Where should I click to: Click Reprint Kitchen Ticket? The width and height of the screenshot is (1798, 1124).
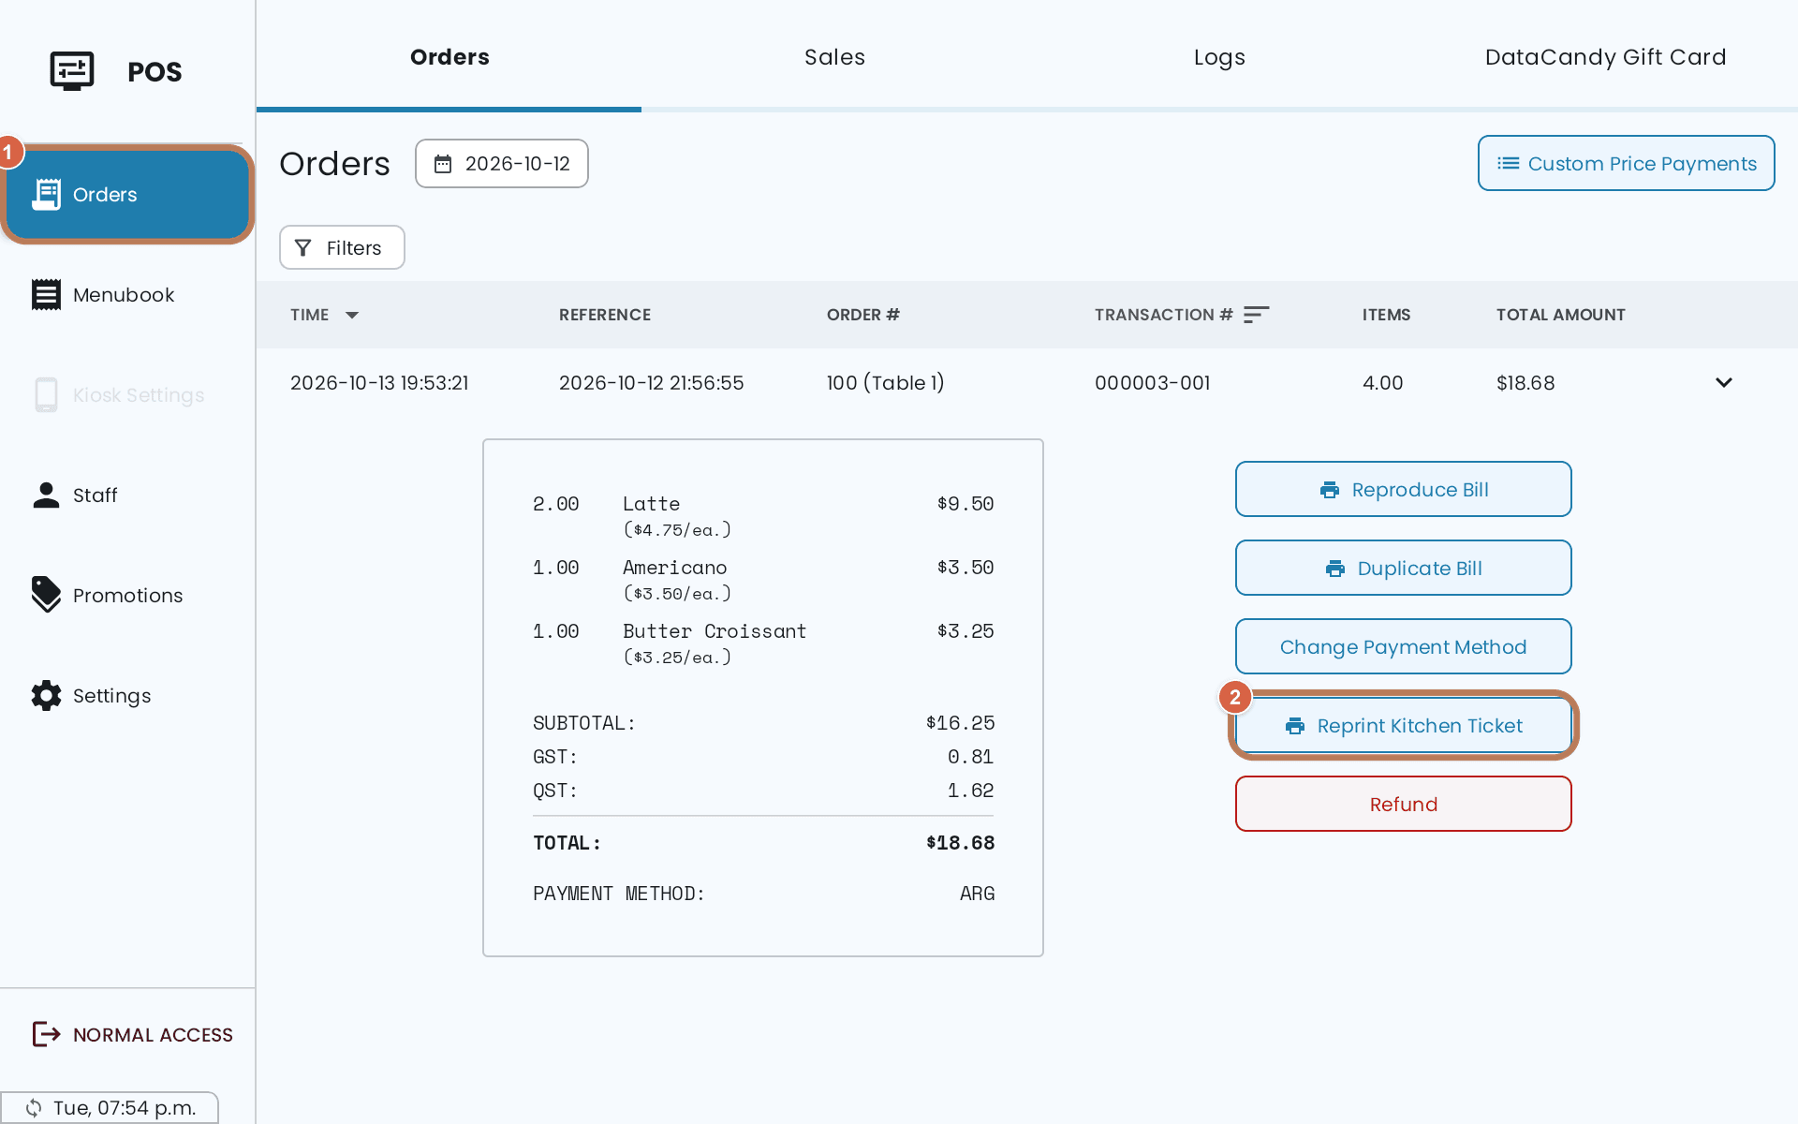[1403, 725]
